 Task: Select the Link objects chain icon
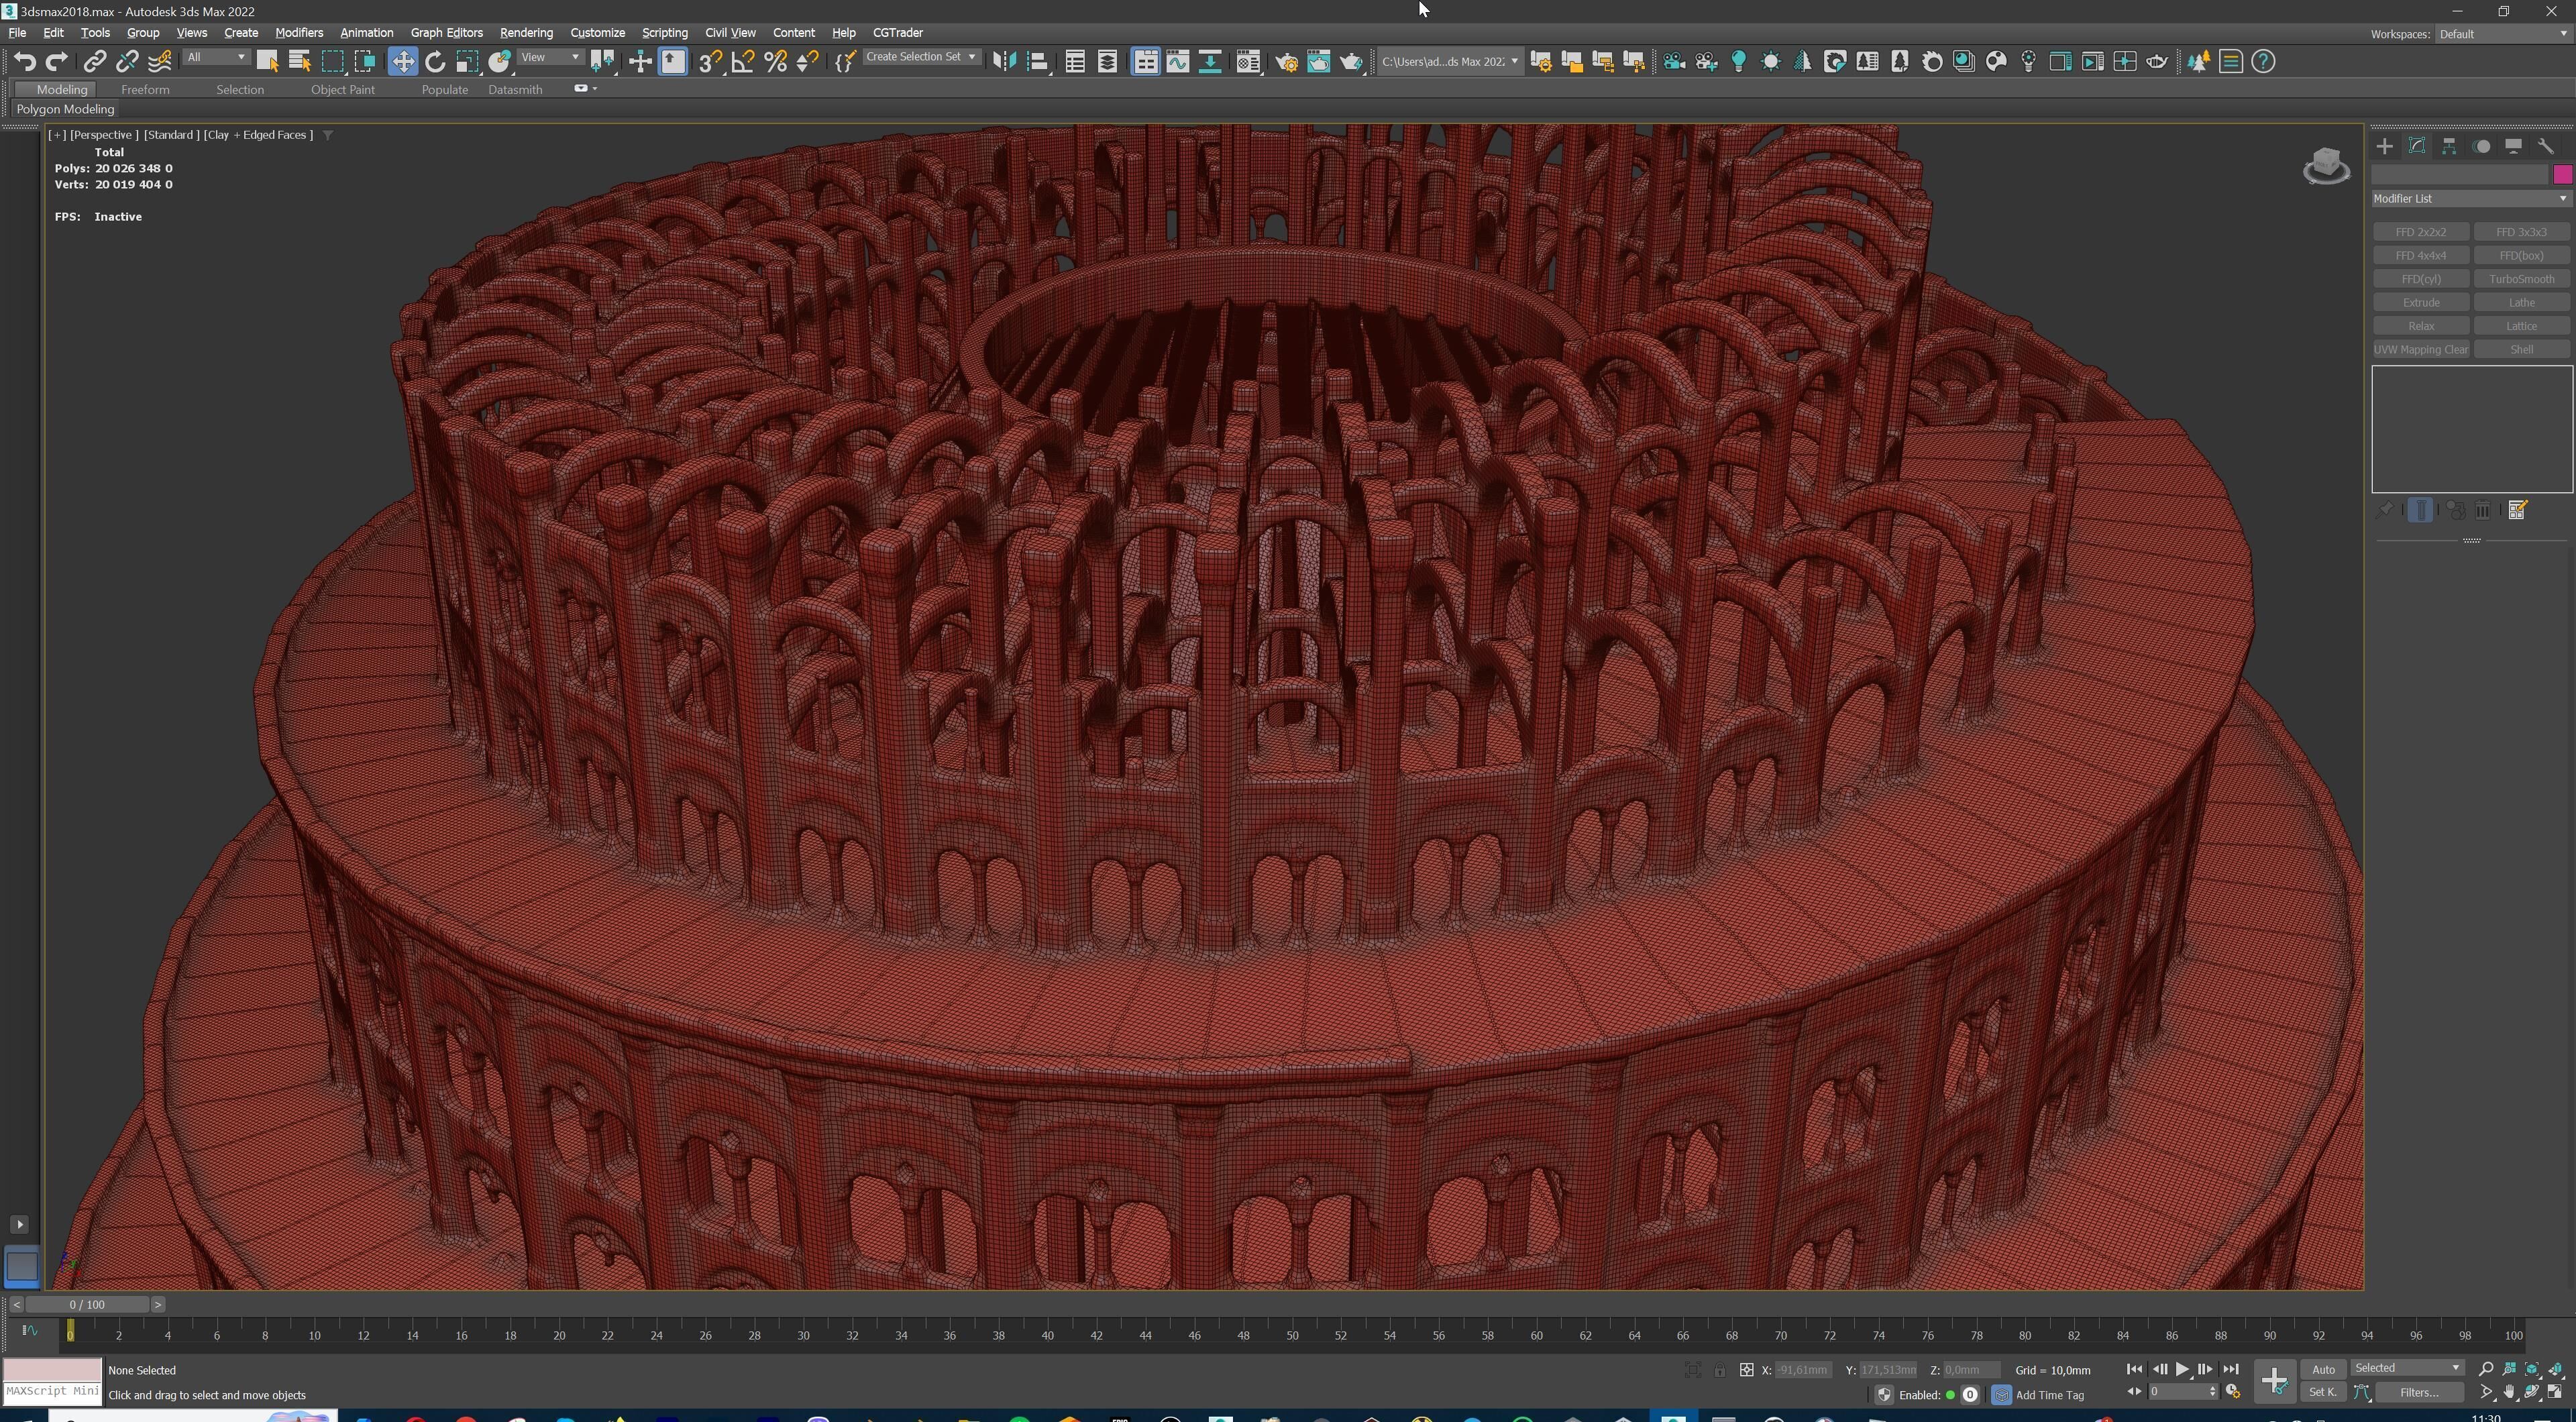[x=94, y=62]
